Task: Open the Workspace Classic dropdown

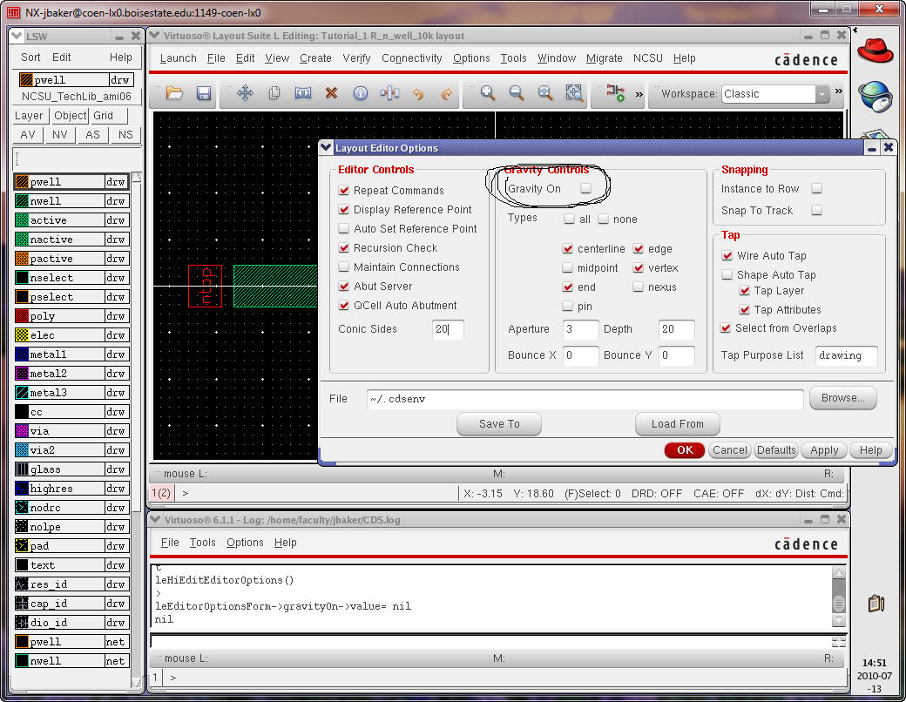Action: [821, 94]
